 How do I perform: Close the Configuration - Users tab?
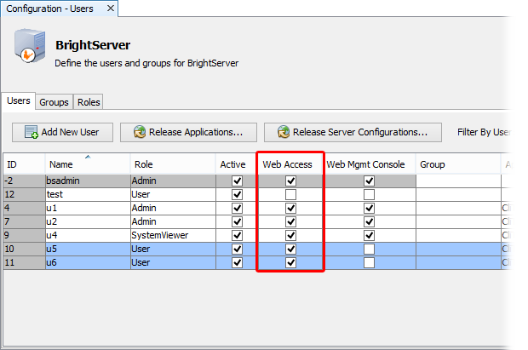click(108, 9)
